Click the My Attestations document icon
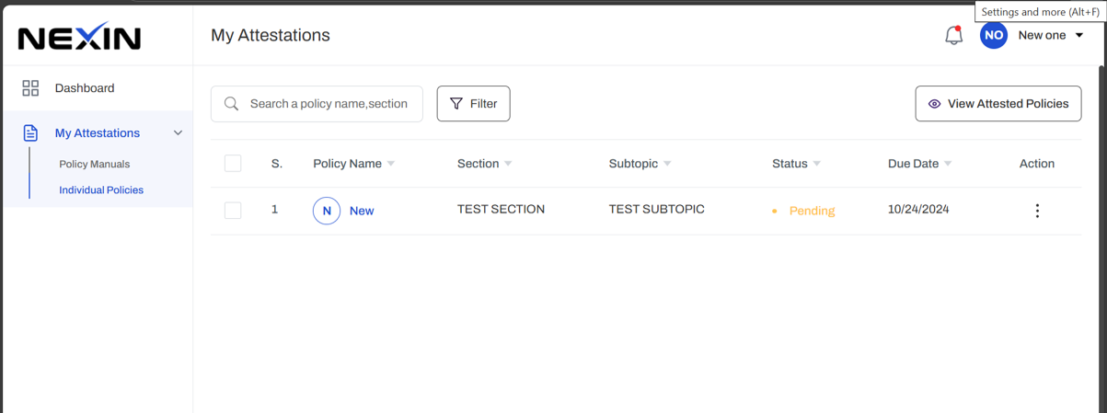Image resolution: width=1107 pixels, height=413 pixels. click(x=30, y=133)
